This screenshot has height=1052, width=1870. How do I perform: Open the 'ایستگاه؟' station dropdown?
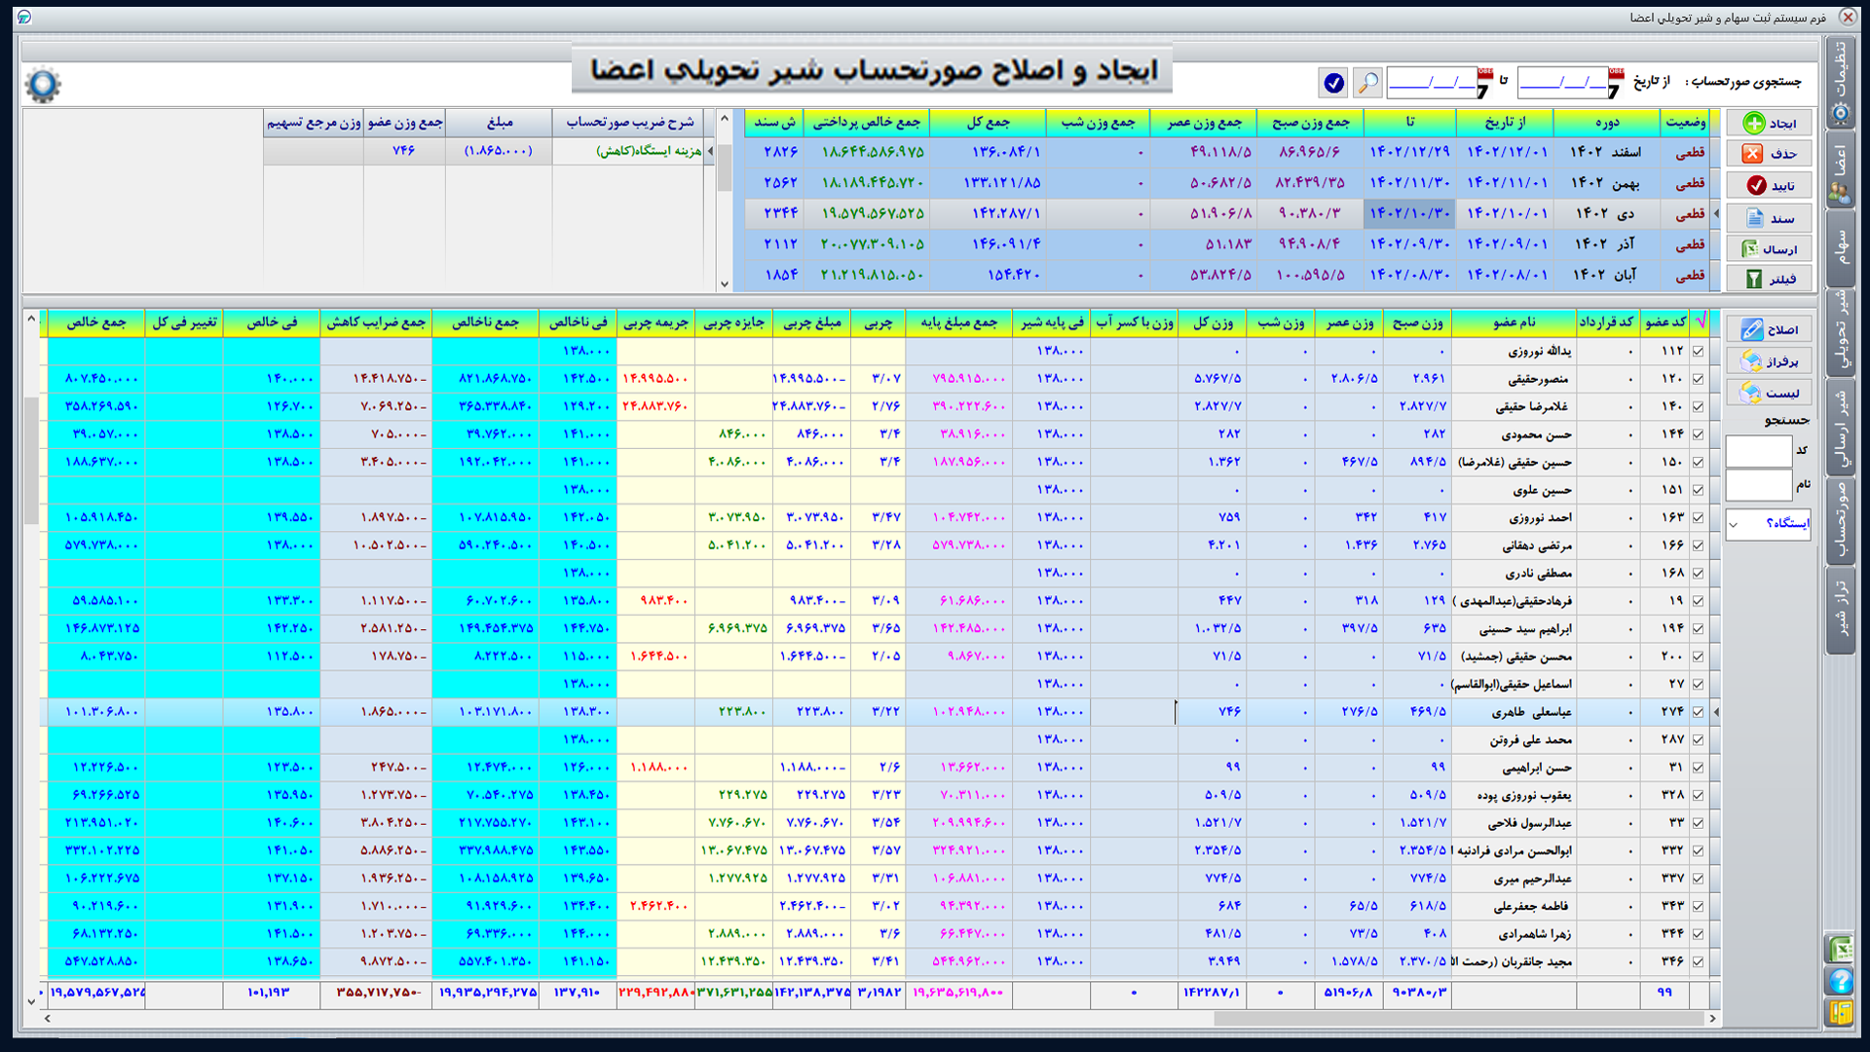point(1769,523)
